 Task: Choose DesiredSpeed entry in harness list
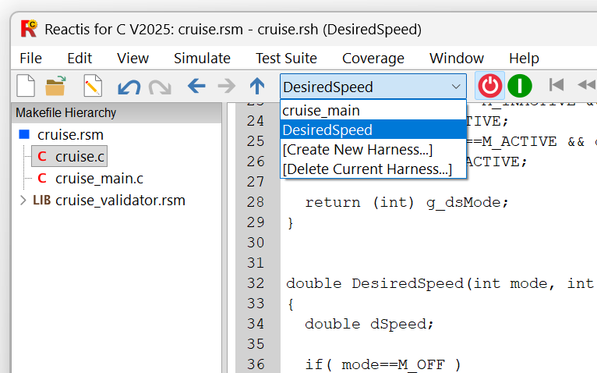point(373,130)
